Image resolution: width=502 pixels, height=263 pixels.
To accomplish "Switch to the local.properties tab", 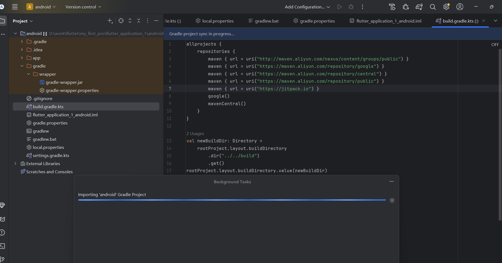I will [x=215, y=21].
